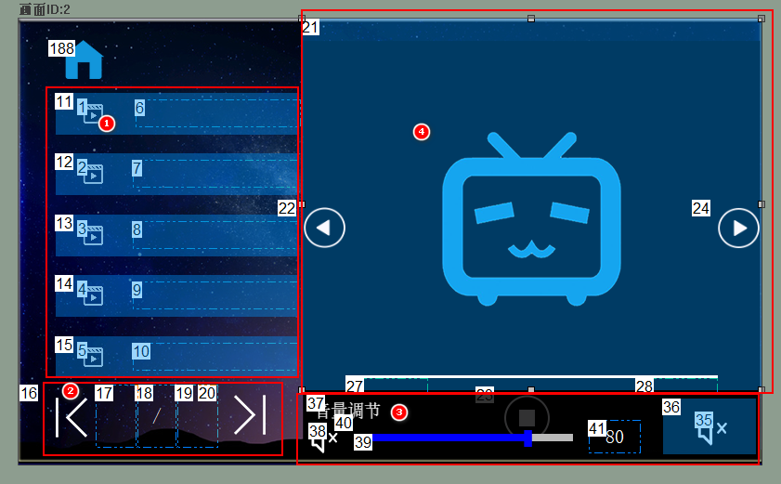Select video clip icon in row 15
Image resolution: width=781 pixels, height=484 pixels.
[x=93, y=356]
